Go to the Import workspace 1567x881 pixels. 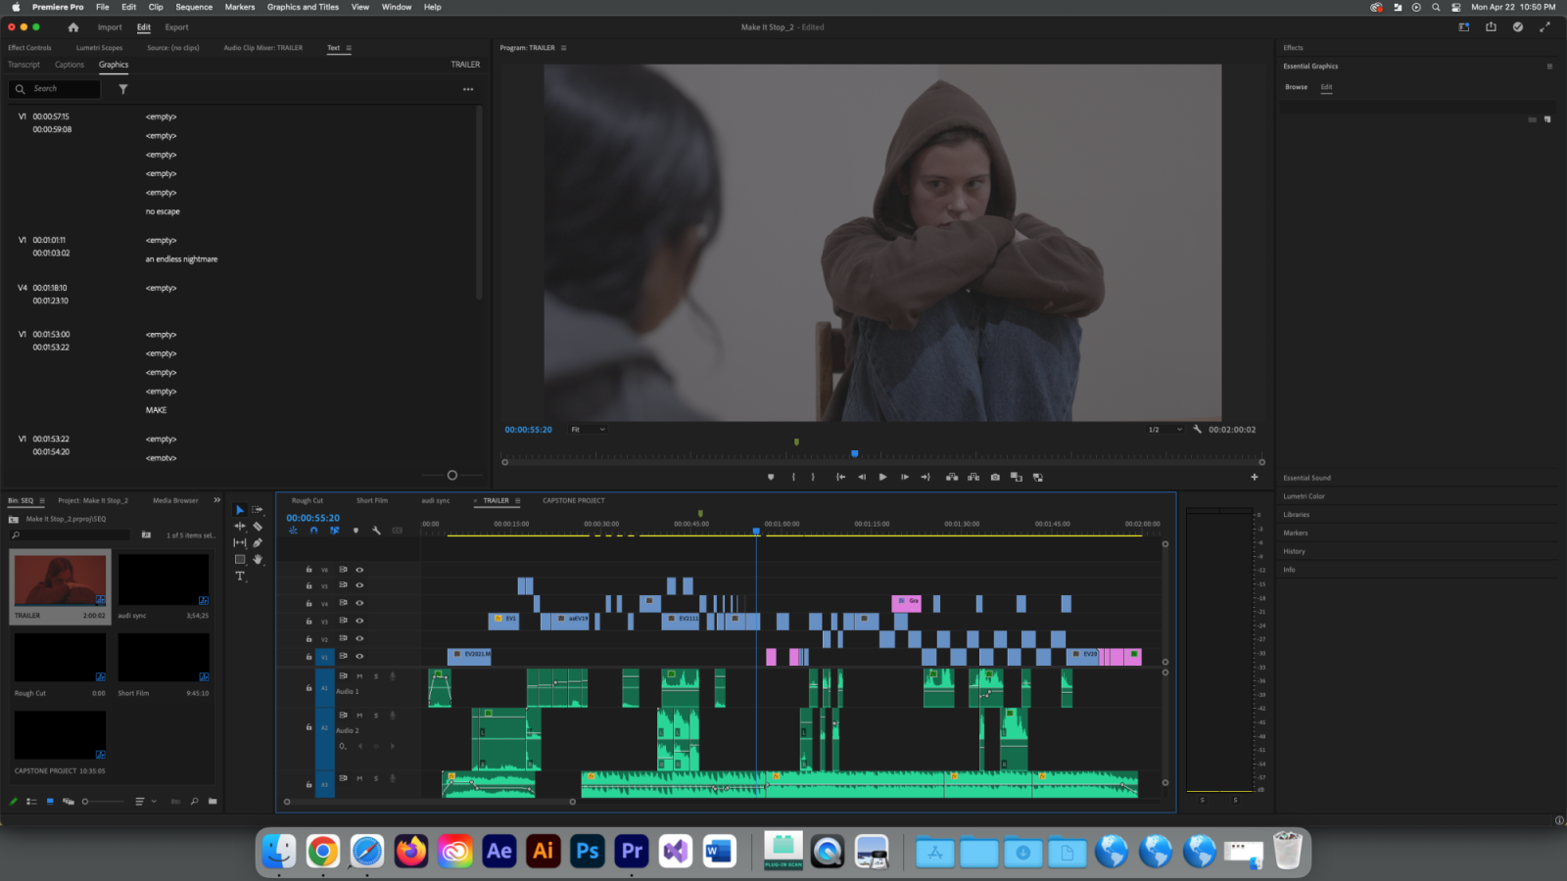(110, 27)
